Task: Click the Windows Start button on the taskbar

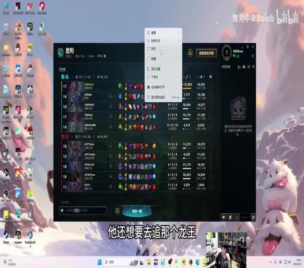Action: (x=100, y=262)
